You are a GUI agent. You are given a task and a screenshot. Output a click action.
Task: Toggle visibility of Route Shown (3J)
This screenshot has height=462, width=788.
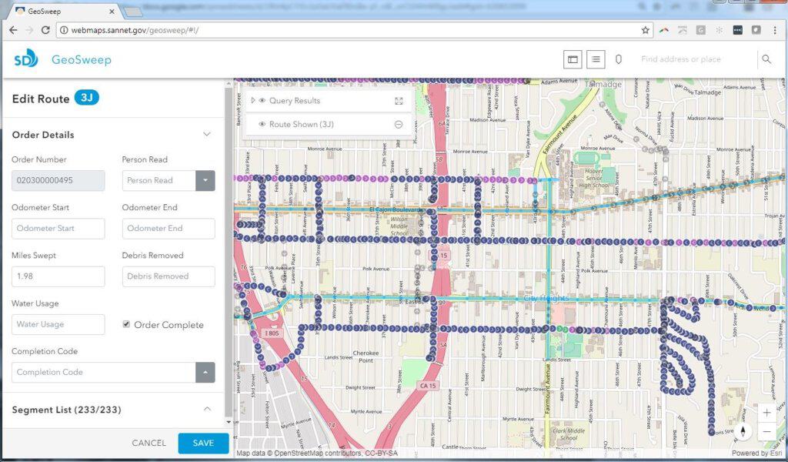click(262, 125)
